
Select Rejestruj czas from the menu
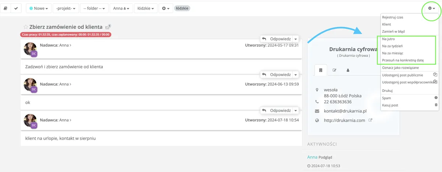click(393, 17)
